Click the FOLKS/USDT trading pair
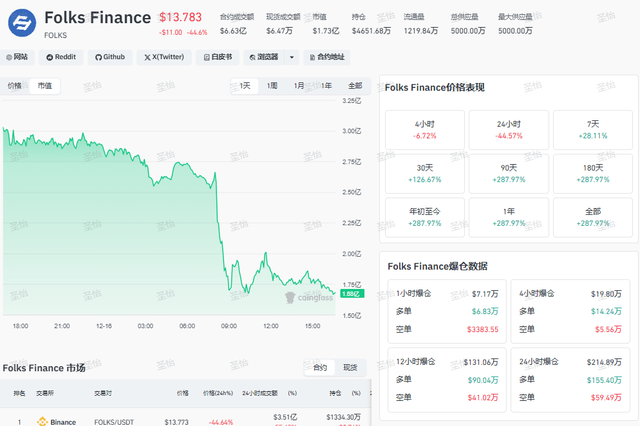 (x=113, y=422)
